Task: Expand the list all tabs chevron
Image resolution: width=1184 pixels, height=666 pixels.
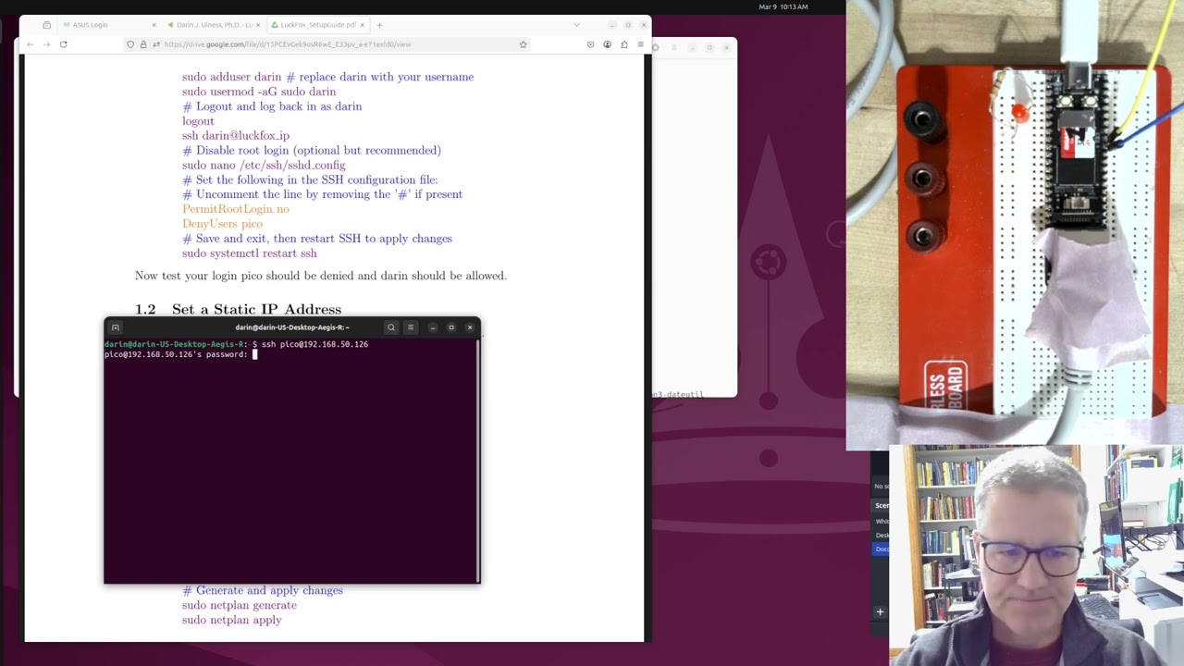Action: point(576,25)
